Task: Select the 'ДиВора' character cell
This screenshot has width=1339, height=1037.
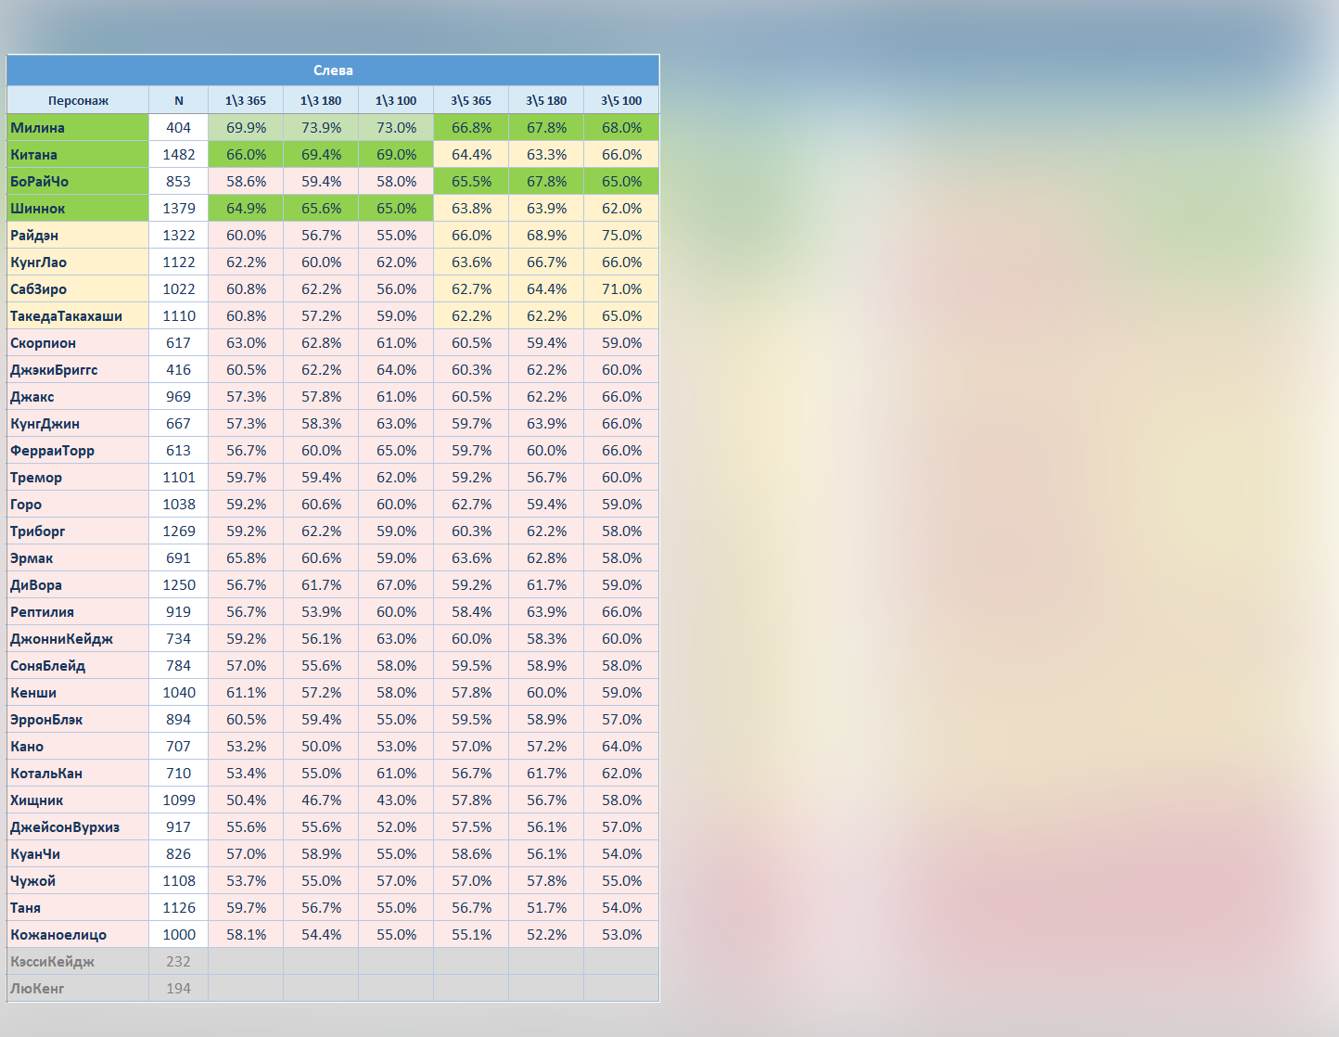Action: pyautogui.click(x=78, y=585)
